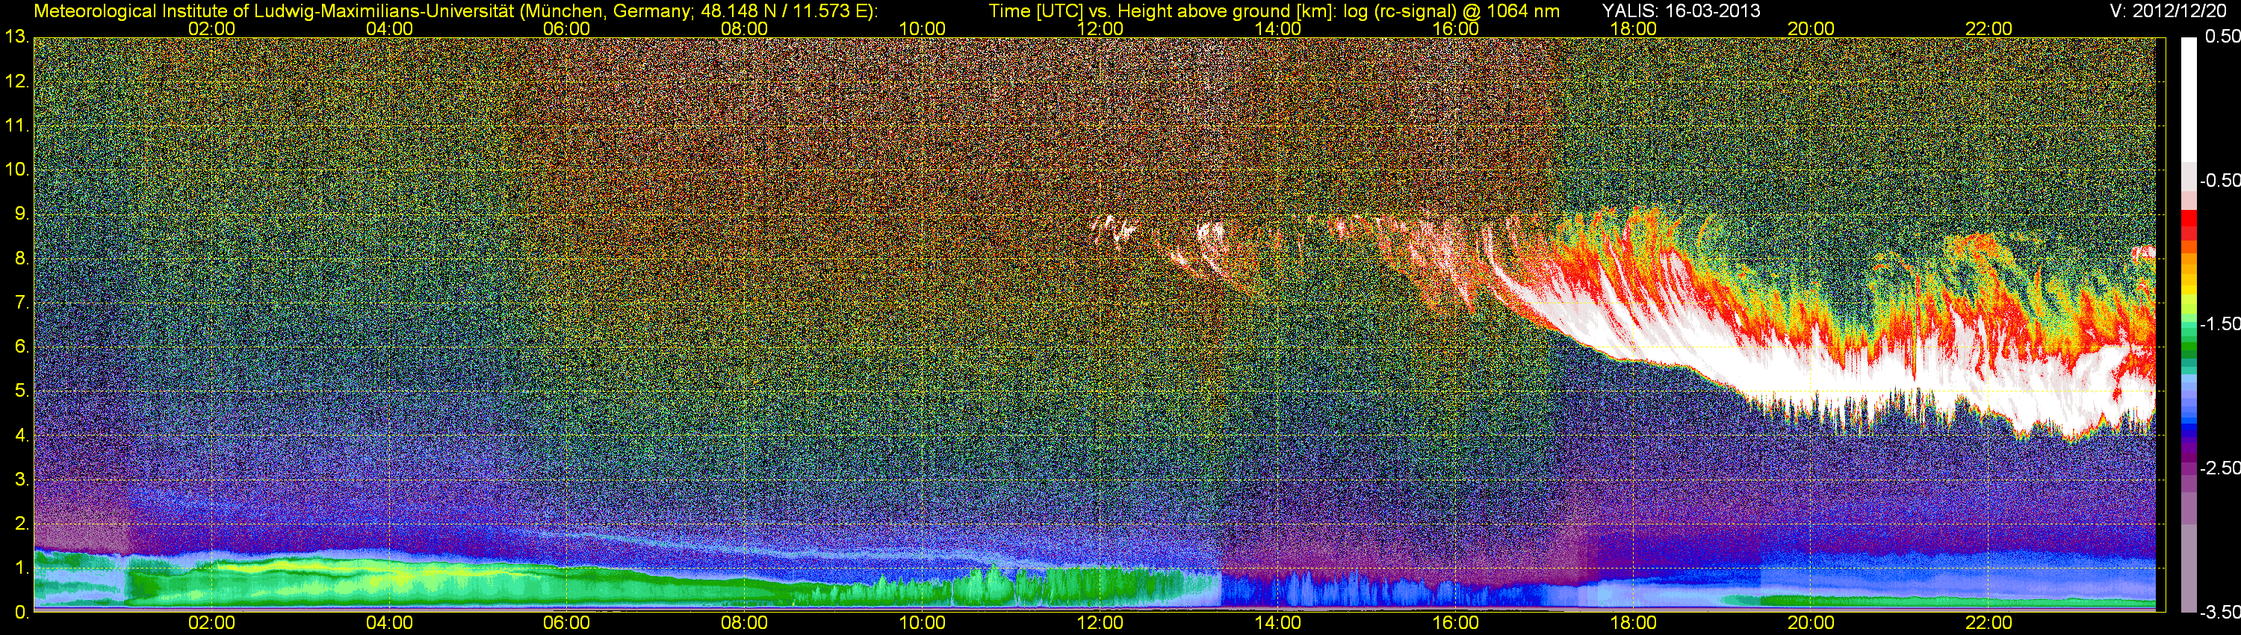Click the 14:00 label on the top time axis
Viewport: 2241px width, 635px height.
click(1278, 28)
